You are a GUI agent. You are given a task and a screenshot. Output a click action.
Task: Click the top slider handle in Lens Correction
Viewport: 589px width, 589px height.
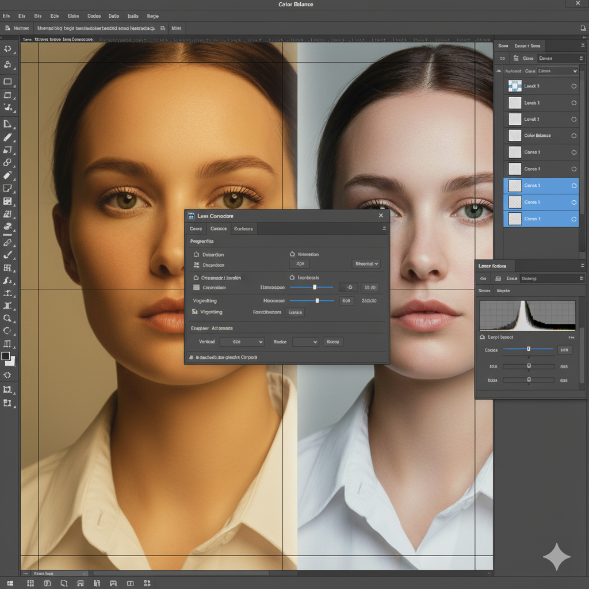(315, 287)
